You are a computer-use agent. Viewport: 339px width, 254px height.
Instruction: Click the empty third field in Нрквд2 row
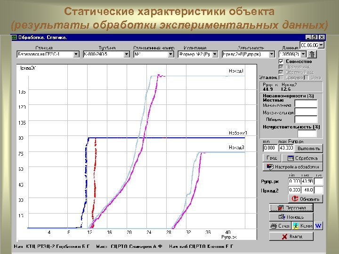click(x=318, y=190)
